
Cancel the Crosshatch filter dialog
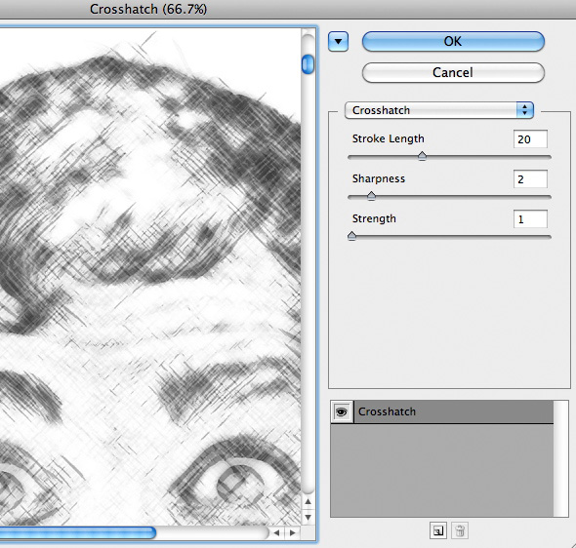(453, 72)
